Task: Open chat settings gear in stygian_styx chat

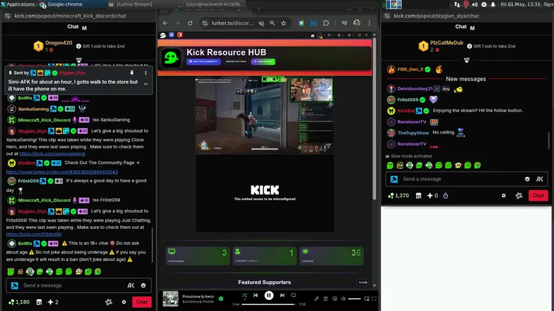Action: click(x=503, y=195)
